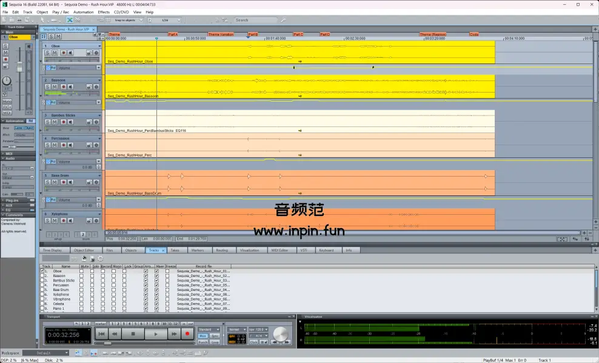Click the grid icon in top toolbar

click(x=108, y=20)
